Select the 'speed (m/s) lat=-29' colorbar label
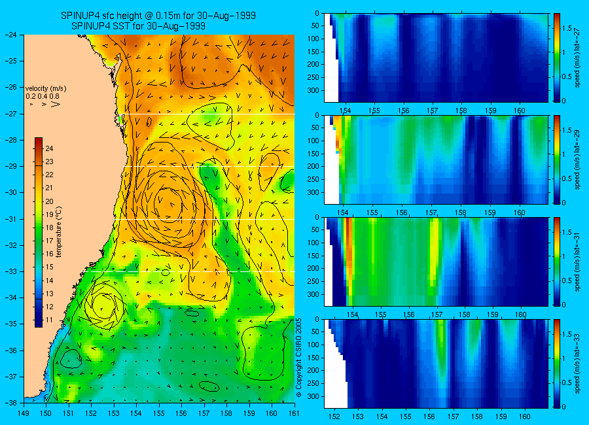The image size is (589, 425). click(577, 160)
